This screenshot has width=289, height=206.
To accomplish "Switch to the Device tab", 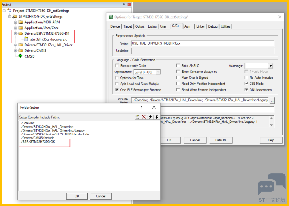I will pyautogui.click(x=115, y=26).
